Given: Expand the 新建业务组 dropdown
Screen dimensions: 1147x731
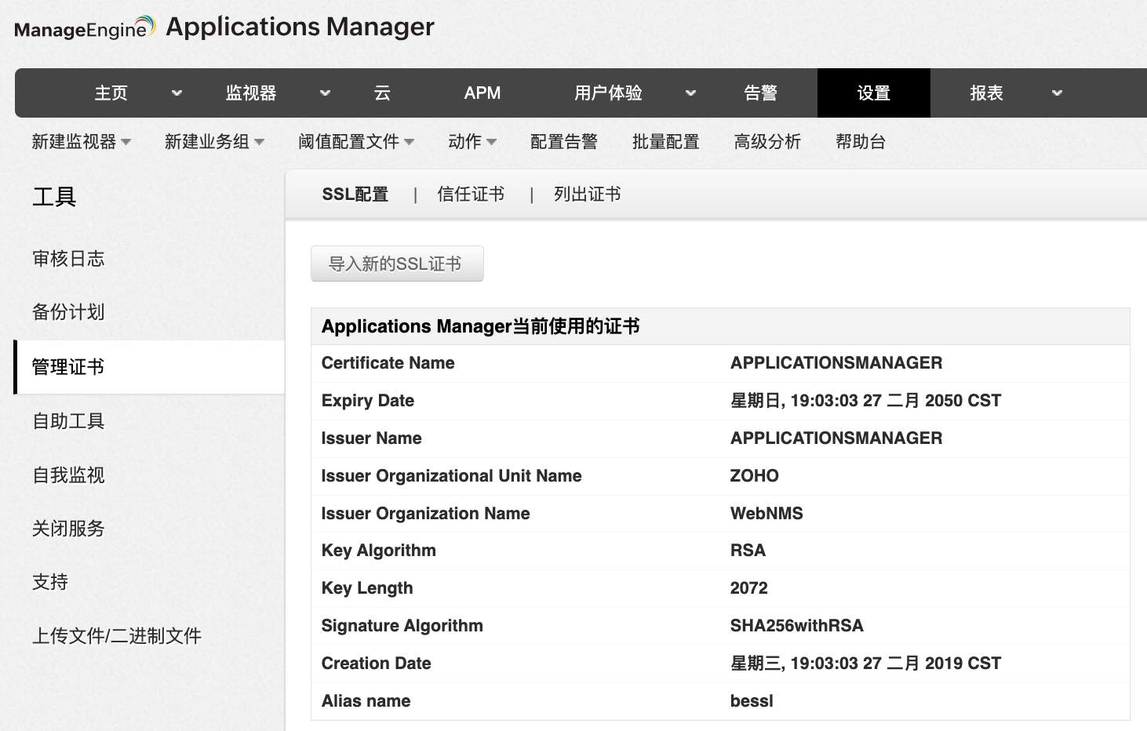Looking at the screenshot, I should tap(214, 142).
